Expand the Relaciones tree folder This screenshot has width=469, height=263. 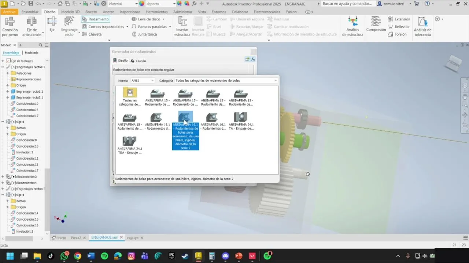(7, 73)
